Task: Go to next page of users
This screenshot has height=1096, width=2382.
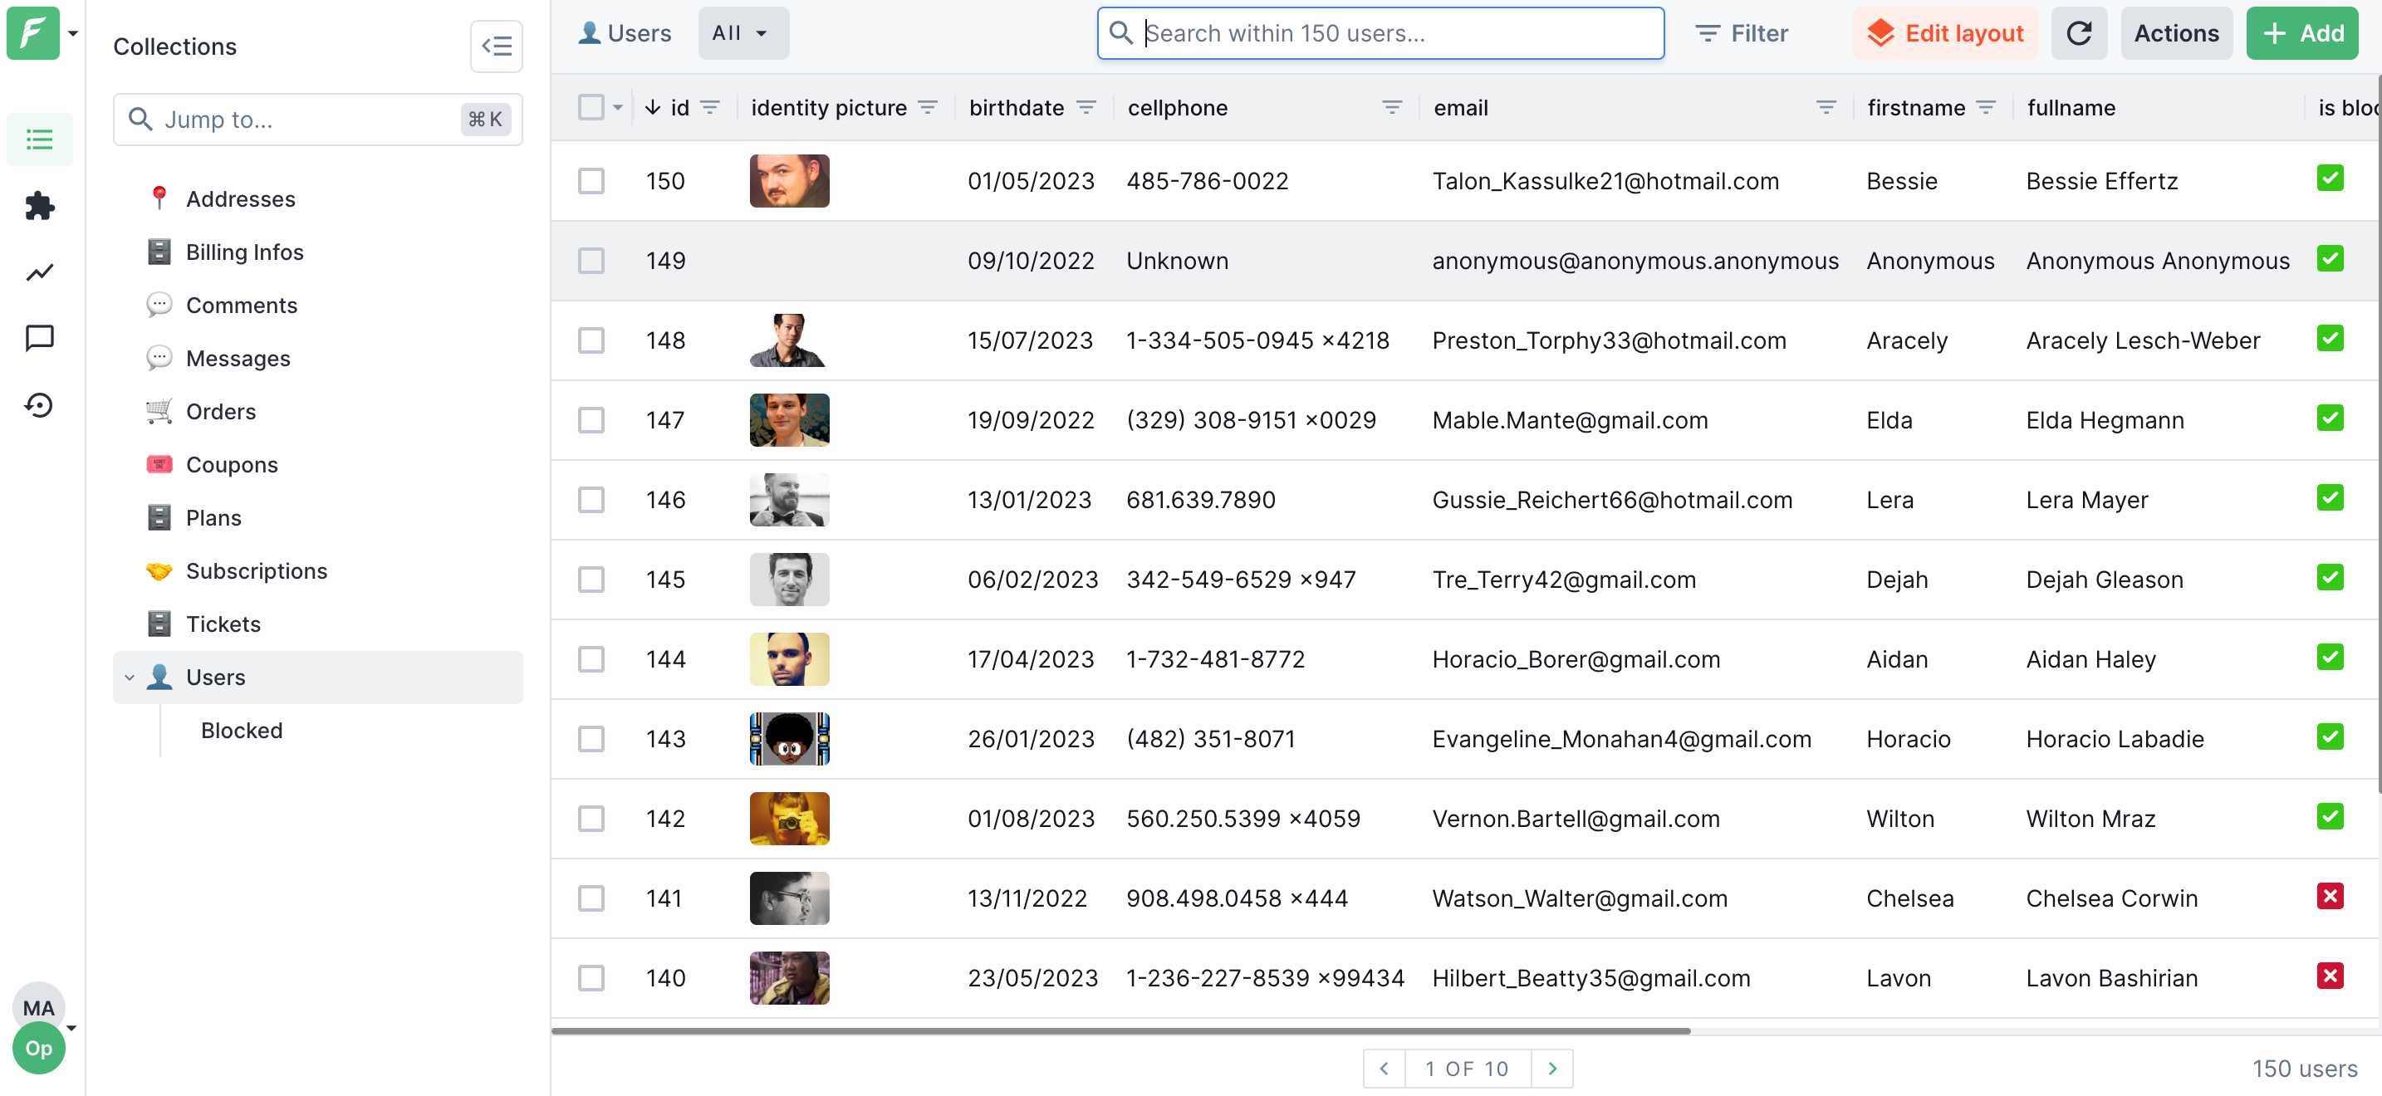Action: [1552, 1069]
